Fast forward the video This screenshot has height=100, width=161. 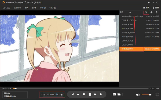click(x=95, y=94)
